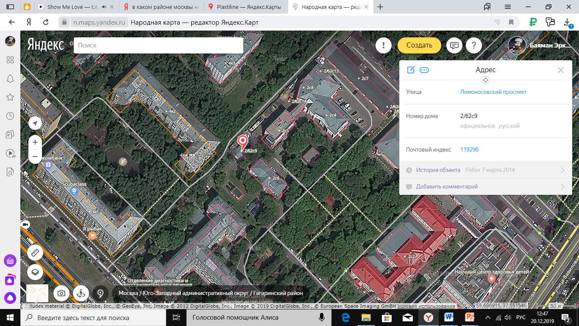This screenshot has width=579, height=326.
Task: Open the feedback exclamation mark button
Action: [x=384, y=45]
